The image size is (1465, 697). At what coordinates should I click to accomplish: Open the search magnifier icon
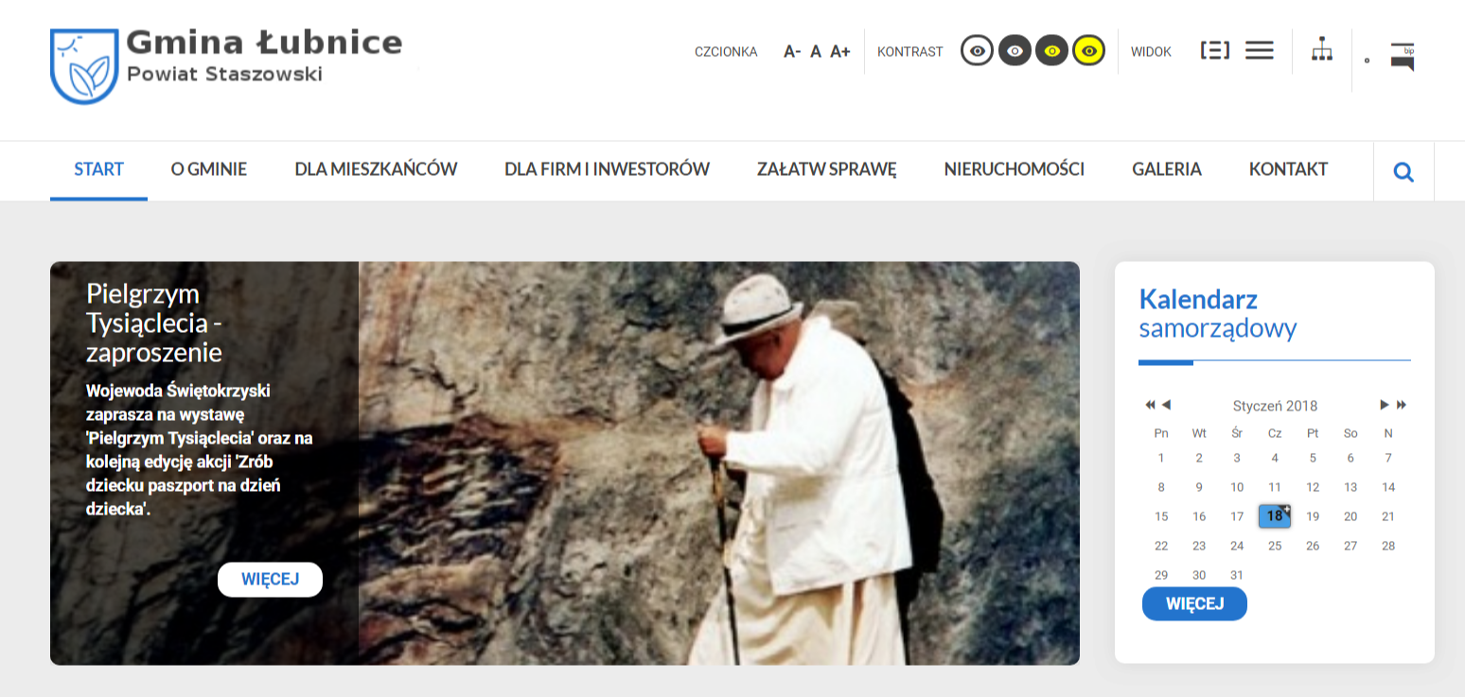[x=1403, y=172]
